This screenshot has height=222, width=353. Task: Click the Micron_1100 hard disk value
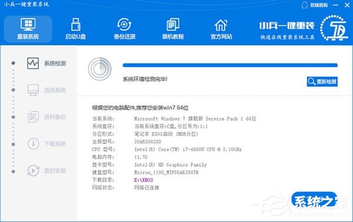tap(166, 172)
